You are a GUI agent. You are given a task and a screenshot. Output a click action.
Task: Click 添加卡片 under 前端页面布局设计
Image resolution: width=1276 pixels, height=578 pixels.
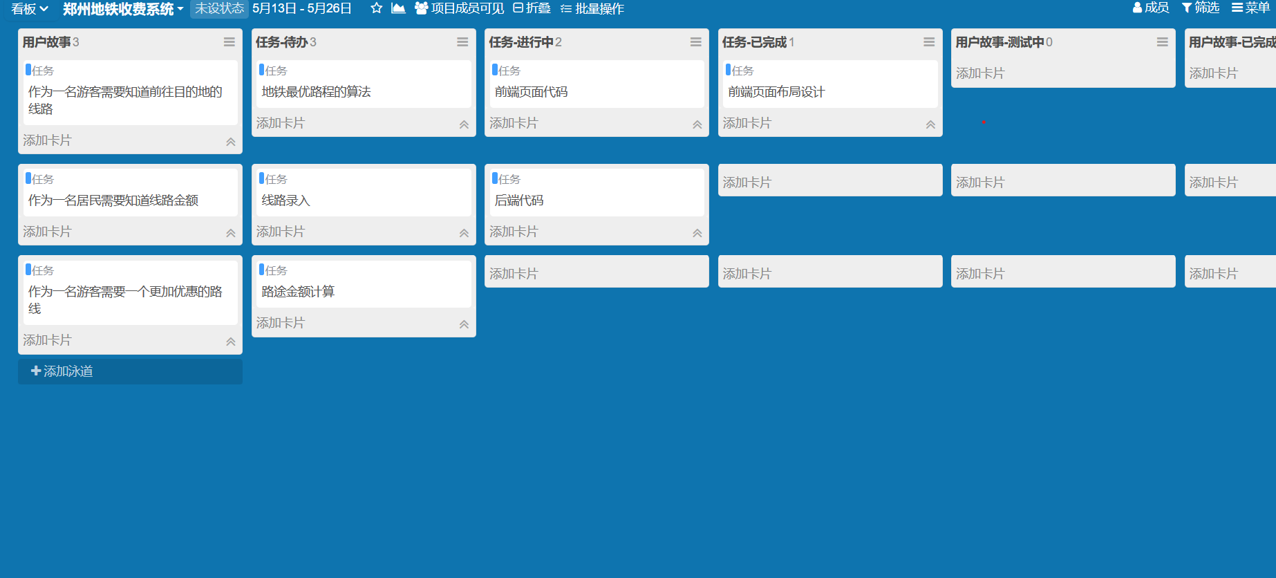[x=747, y=123]
